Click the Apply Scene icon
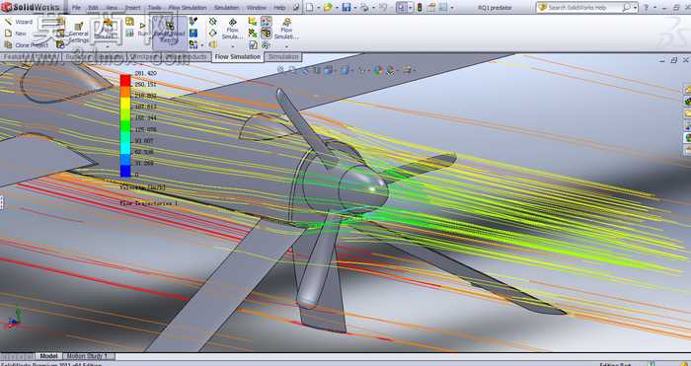691x366 pixels. pos(391,70)
